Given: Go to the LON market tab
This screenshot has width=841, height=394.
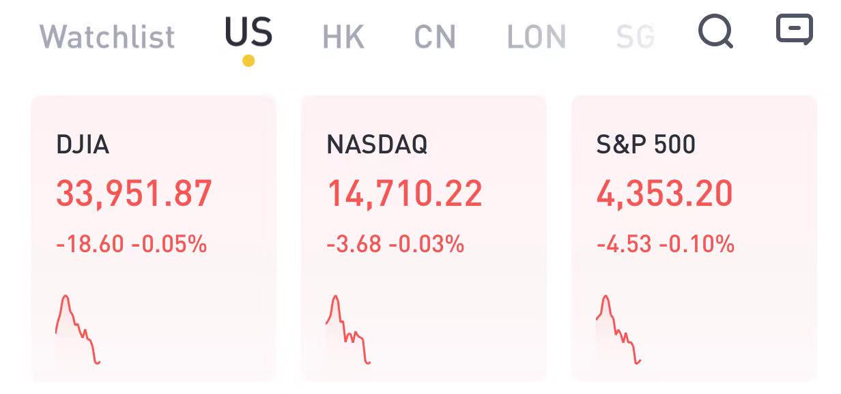Looking at the screenshot, I should point(537,37).
